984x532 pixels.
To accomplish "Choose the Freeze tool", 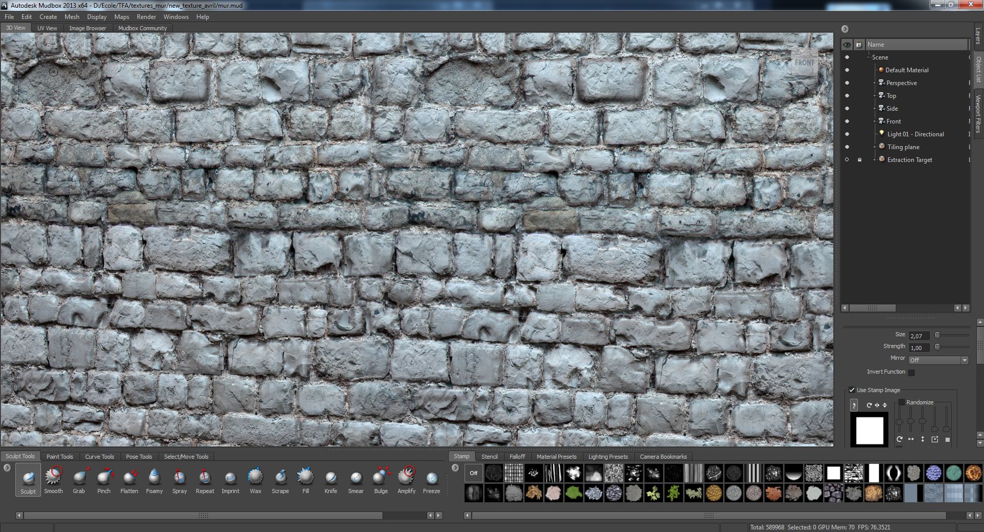I will pos(431,479).
